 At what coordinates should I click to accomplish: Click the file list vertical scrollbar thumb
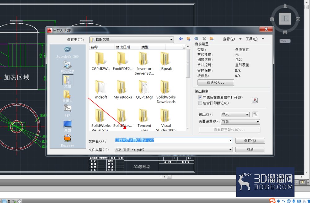(x=188, y=63)
